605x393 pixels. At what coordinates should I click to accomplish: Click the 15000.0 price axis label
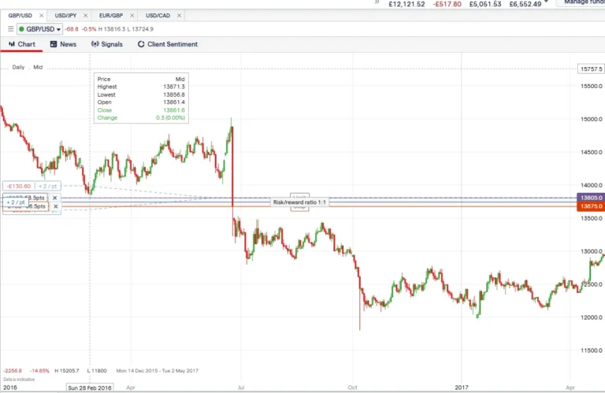pyautogui.click(x=592, y=119)
